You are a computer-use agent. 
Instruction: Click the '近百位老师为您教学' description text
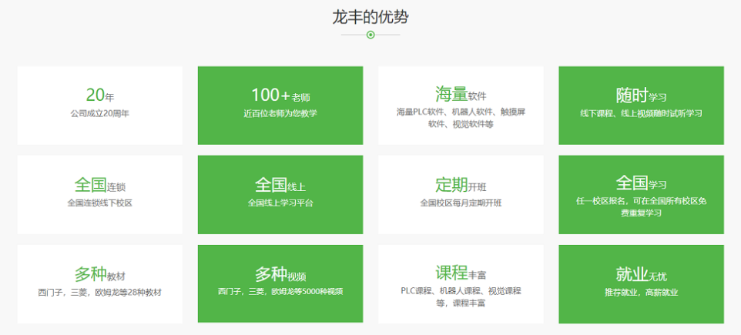point(280,114)
